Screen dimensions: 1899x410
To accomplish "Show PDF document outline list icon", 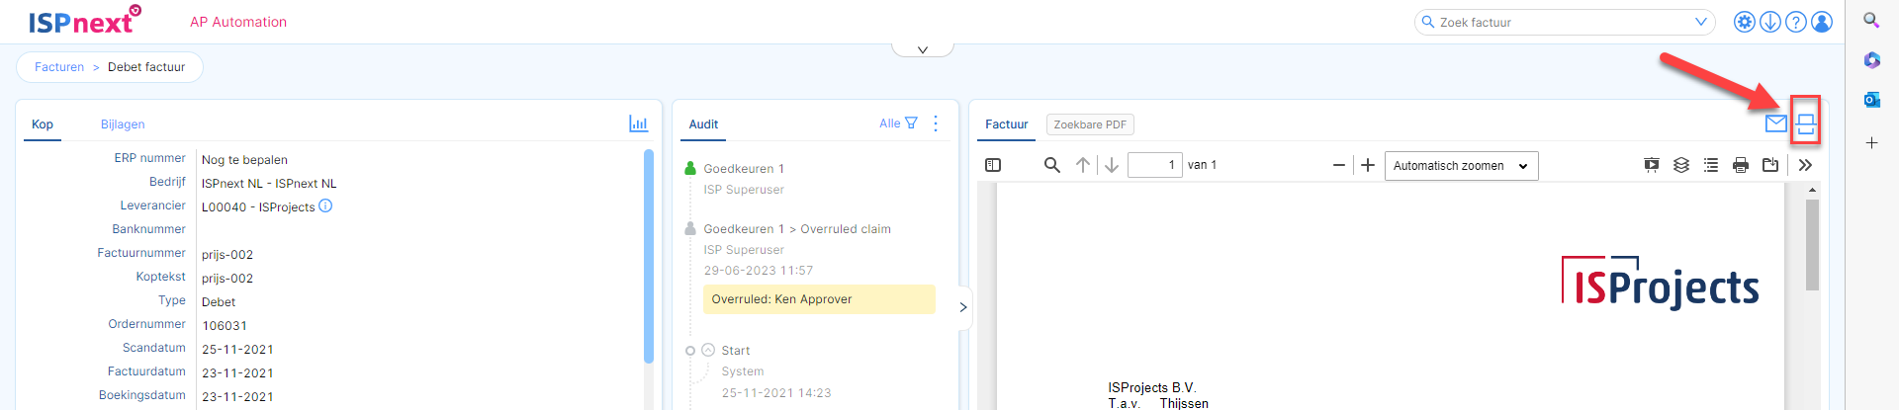I will (1711, 165).
